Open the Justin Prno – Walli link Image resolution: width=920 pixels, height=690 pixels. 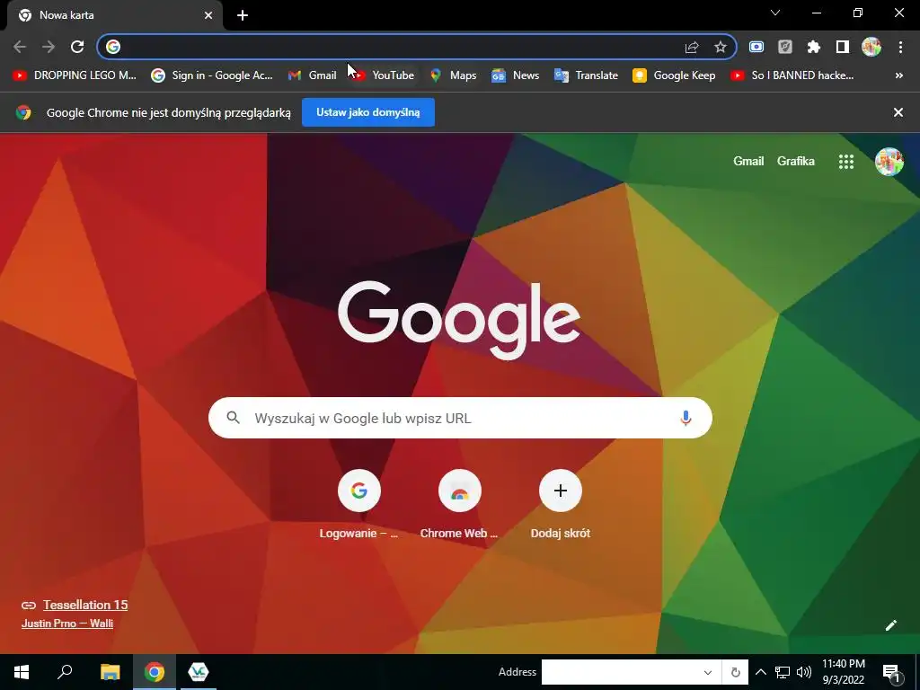point(66,624)
